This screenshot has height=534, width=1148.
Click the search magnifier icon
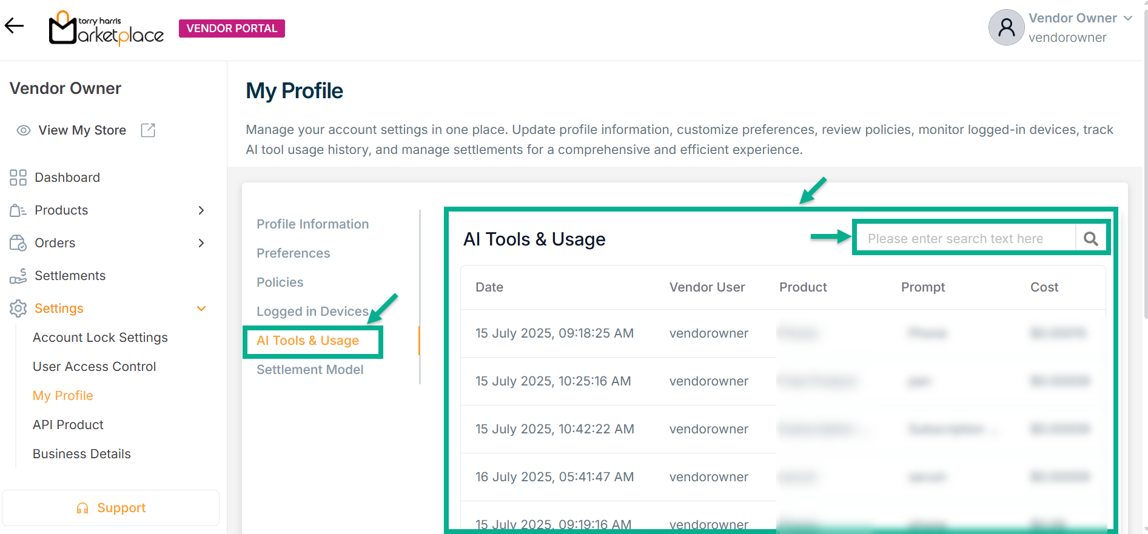click(1090, 239)
